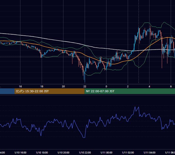Viewport: 175px width, 155px height.
Task: Click the 1/11 04:00 indicator time label
Action: click(x=150, y=152)
